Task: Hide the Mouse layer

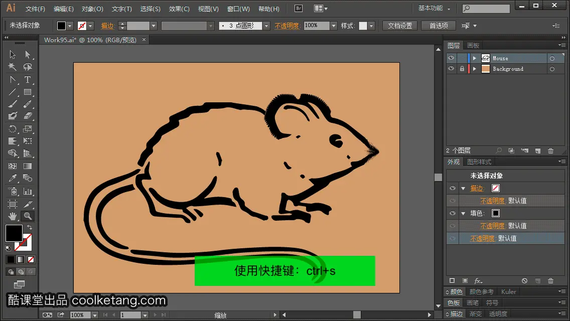Action: pyautogui.click(x=451, y=58)
